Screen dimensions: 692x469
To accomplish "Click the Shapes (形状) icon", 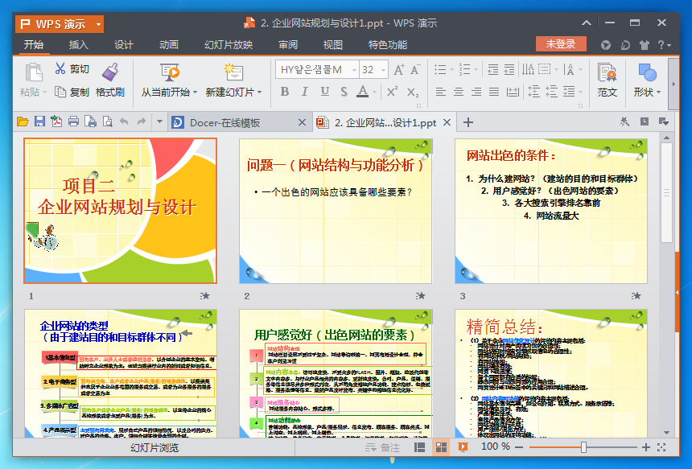I will tap(646, 74).
